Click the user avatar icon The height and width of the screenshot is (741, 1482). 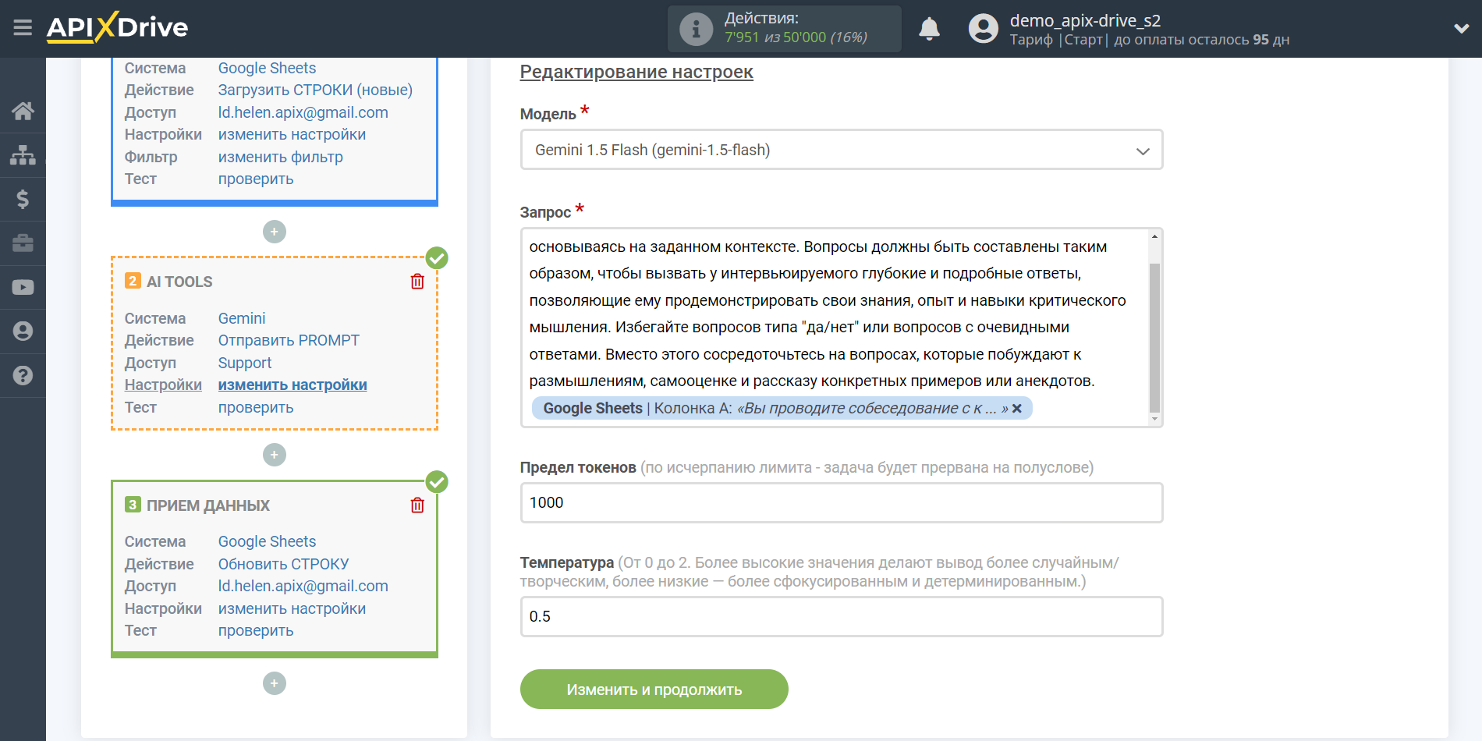[983, 29]
